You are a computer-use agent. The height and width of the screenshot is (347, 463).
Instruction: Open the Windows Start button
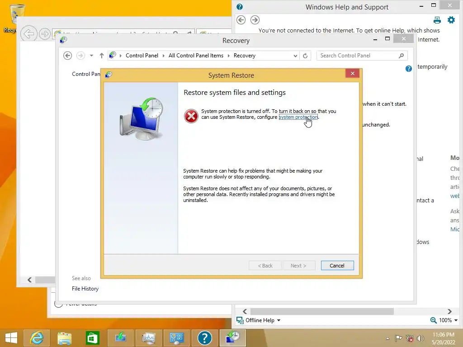point(11,338)
